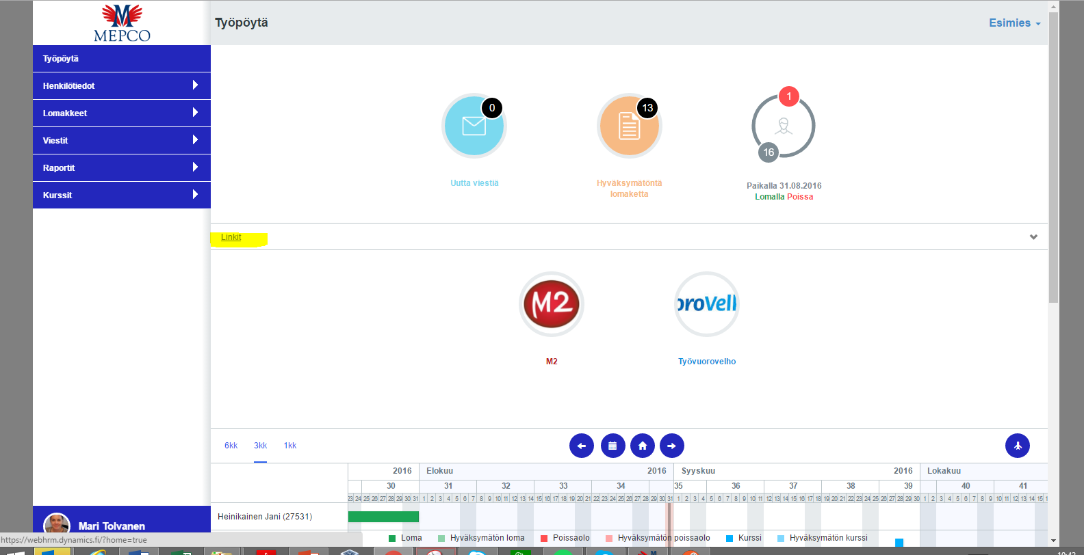
Task: Click the page vertical scrollbar
Action: pos(1053,157)
